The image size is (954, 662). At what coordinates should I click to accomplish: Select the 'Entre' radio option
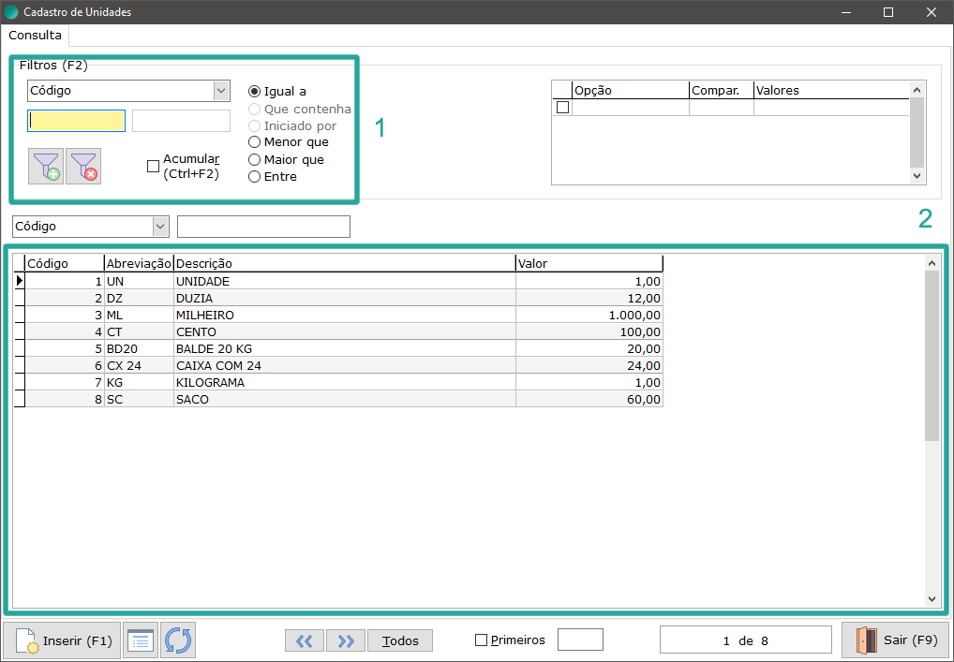[x=255, y=177]
